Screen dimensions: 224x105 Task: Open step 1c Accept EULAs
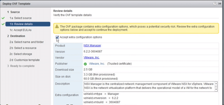click(21, 30)
